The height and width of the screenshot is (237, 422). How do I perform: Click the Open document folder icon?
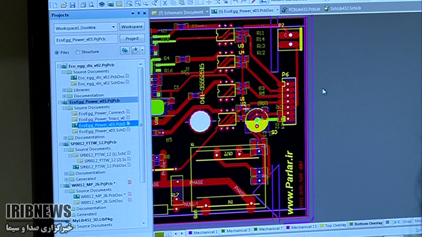[x=63, y=5]
